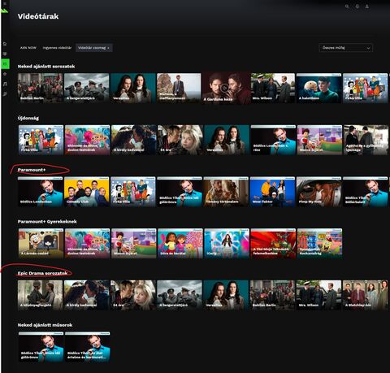Open 54 óra in Epic Drama sorozatok
The width and height of the screenshot is (390, 373).
point(133,295)
